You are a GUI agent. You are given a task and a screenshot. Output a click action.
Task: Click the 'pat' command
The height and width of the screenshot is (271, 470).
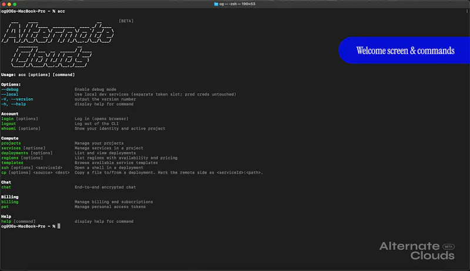coord(5,206)
